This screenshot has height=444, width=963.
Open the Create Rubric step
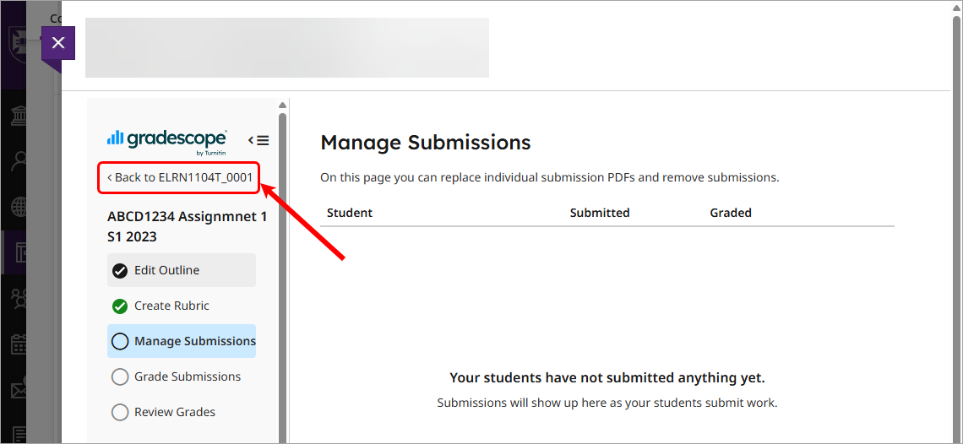[171, 306]
